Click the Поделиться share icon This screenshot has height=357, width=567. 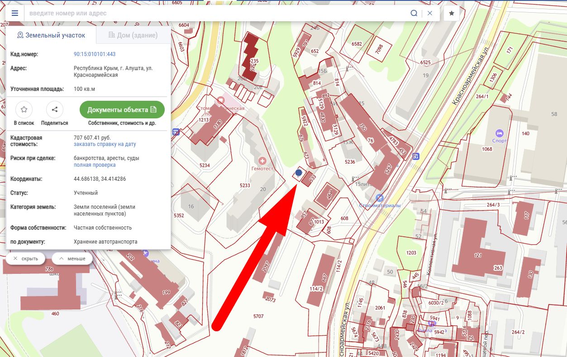coord(55,109)
